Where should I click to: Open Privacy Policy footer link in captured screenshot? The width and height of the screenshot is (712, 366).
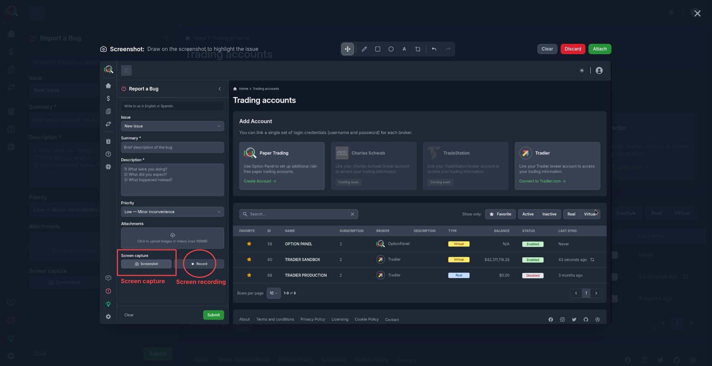click(313, 320)
